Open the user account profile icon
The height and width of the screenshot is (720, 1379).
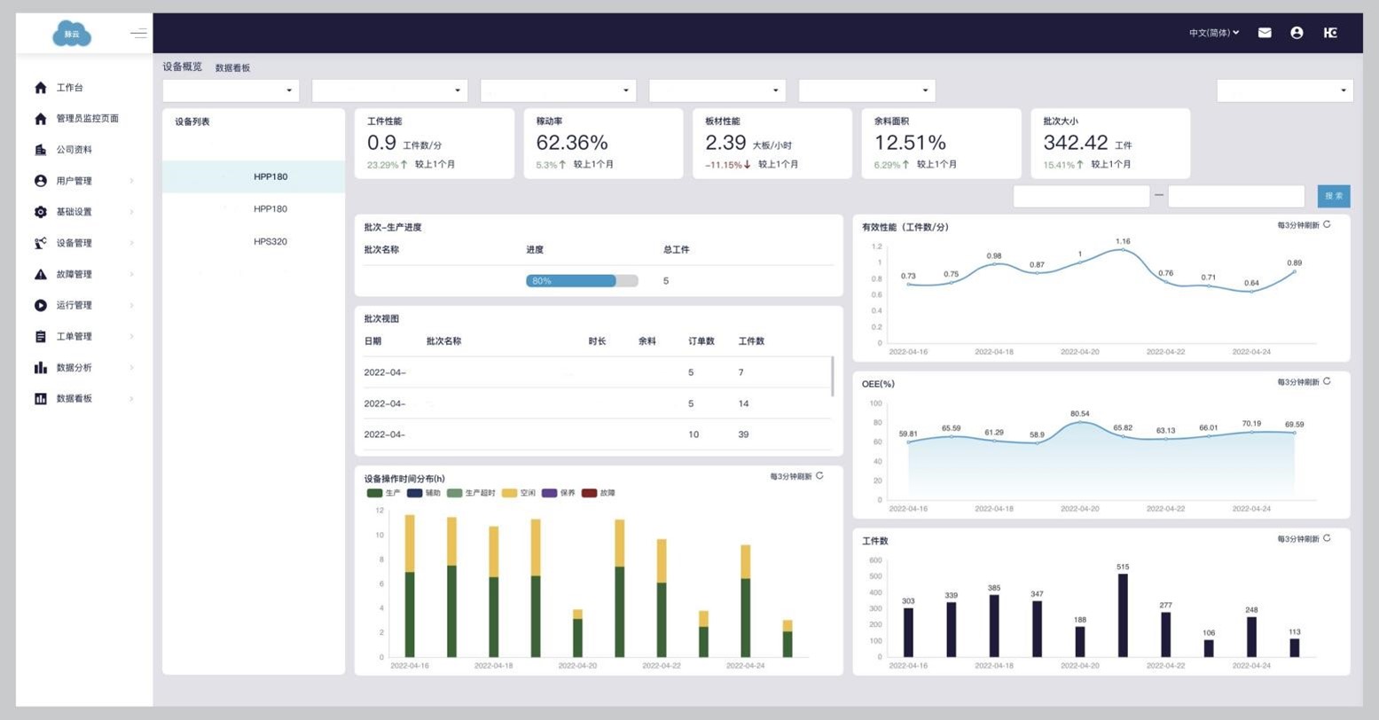[x=1297, y=33]
